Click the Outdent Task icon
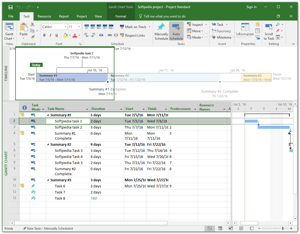Image resolution: width=300 pixels, height=234 pixels. click(x=87, y=35)
